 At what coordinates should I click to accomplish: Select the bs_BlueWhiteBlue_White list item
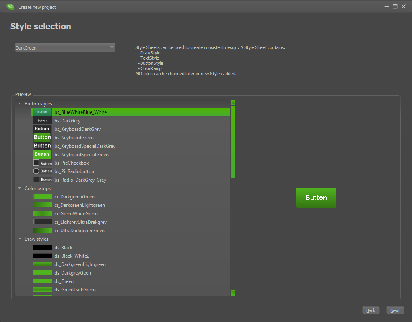80,112
